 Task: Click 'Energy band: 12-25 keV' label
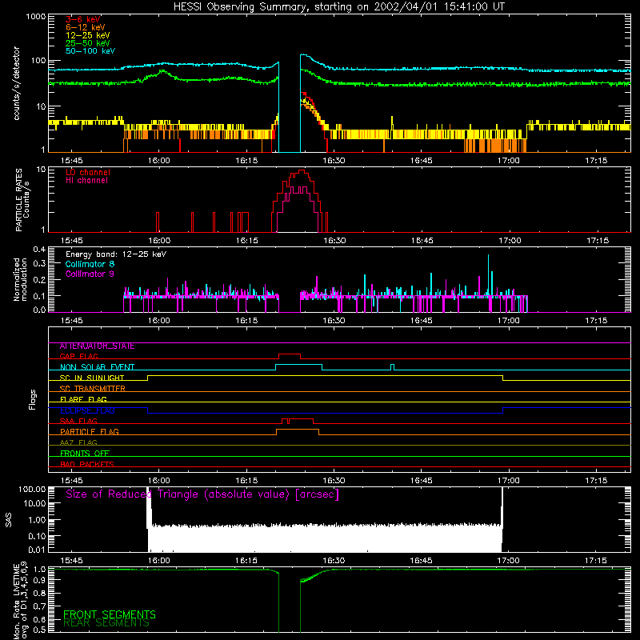coord(116,254)
